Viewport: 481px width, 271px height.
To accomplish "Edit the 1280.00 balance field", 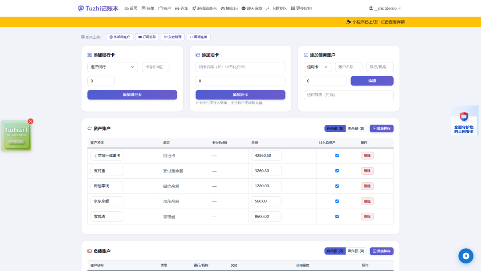I will click(x=266, y=186).
